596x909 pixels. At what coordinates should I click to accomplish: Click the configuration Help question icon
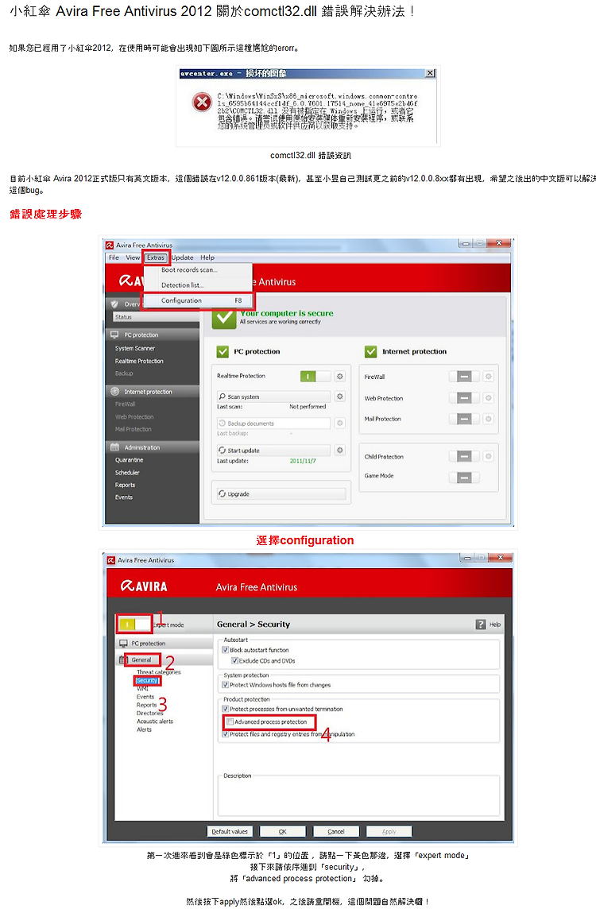(481, 625)
